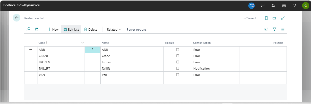Check the Blocked box for FROZEN
Image resolution: width=311 pixels, height=104 pixels.
[x=178, y=62]
